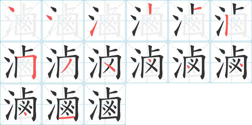Select thirteenth step tile with red dot below cross

pos(21,104)
